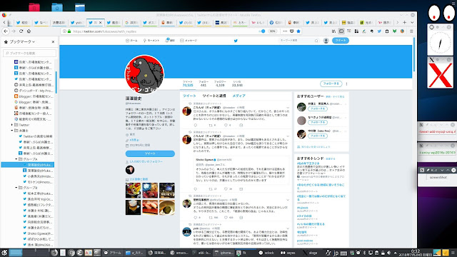This screenshot has width=457, height=257.
Task: Open the start menu icon on taskbar
Action: [x=4, y=253]
